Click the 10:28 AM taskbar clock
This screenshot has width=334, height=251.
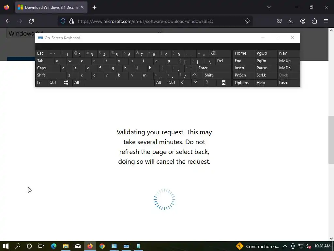(x=323, y=246)
